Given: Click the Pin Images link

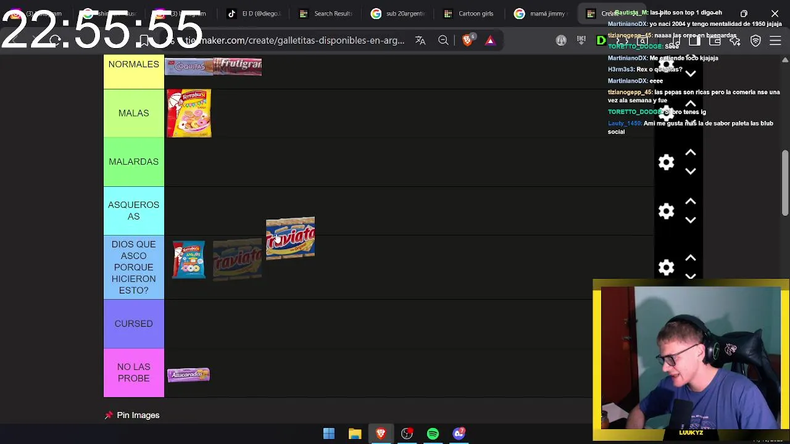Looking at the screenshot, I should point(132,415).
